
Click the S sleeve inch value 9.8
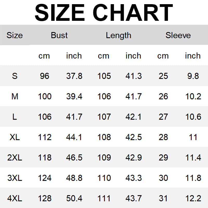(193, 76)
